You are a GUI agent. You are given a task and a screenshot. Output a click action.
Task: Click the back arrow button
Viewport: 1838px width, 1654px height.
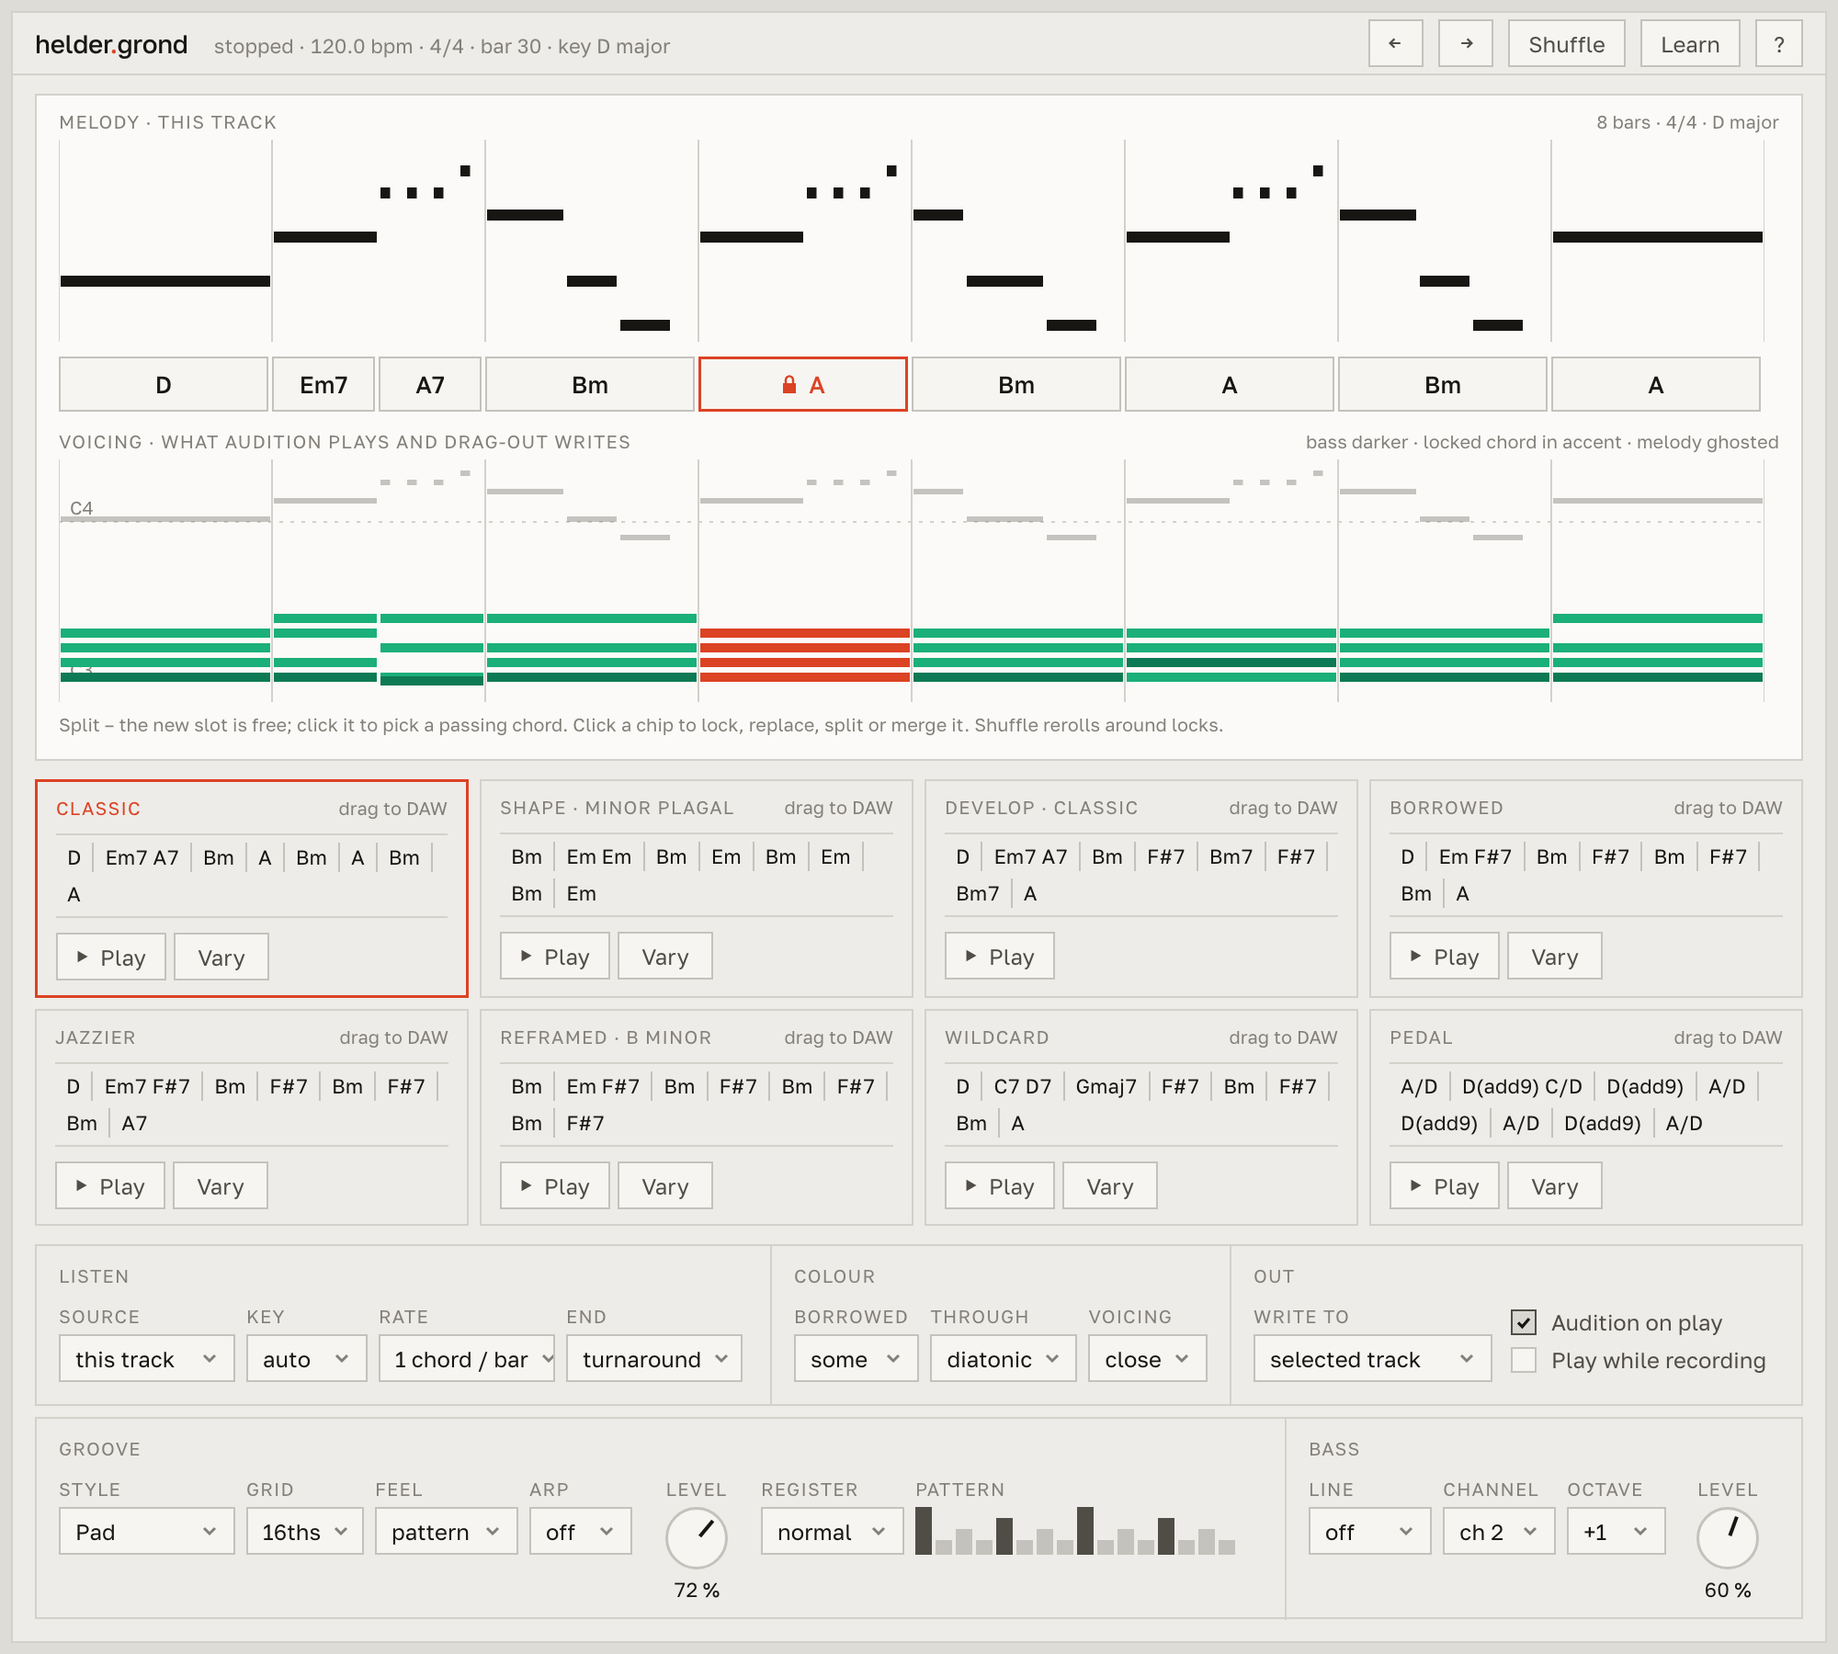tap(1395, 44)
